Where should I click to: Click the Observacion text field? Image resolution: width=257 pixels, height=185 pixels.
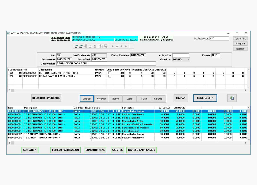click(x=106, y=64)
